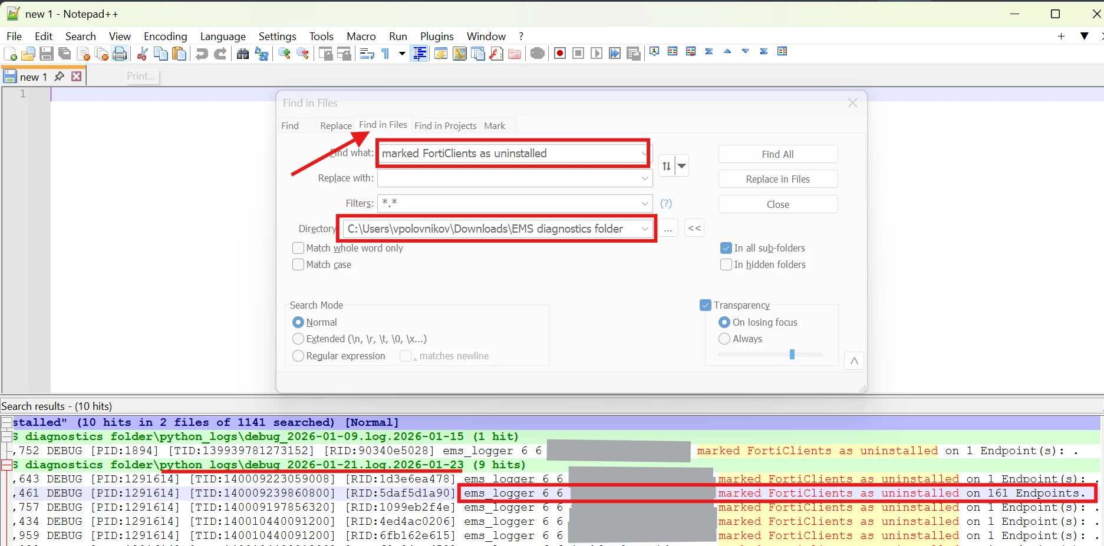Viewport: 1104px width, 546px height.
Task: Start macro recording with the red dot
Action: pyautogui.click(x=560, y=54)
